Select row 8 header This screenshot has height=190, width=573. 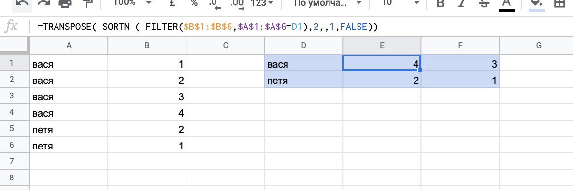point(14,177)
